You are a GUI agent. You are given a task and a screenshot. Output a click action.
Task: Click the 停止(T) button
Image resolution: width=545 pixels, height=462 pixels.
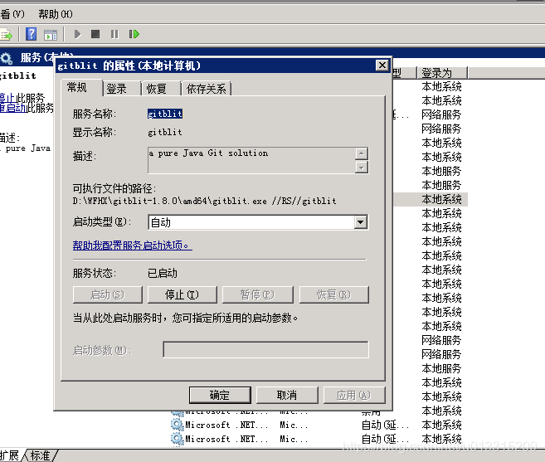click(x=182, y=294)
